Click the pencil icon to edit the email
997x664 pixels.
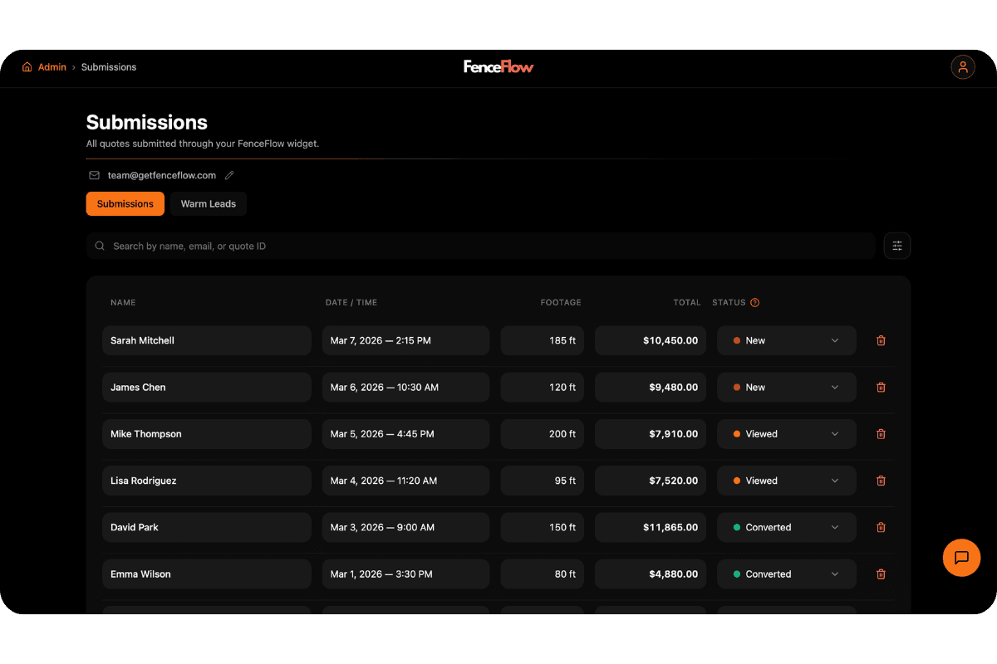click(228, 175)
